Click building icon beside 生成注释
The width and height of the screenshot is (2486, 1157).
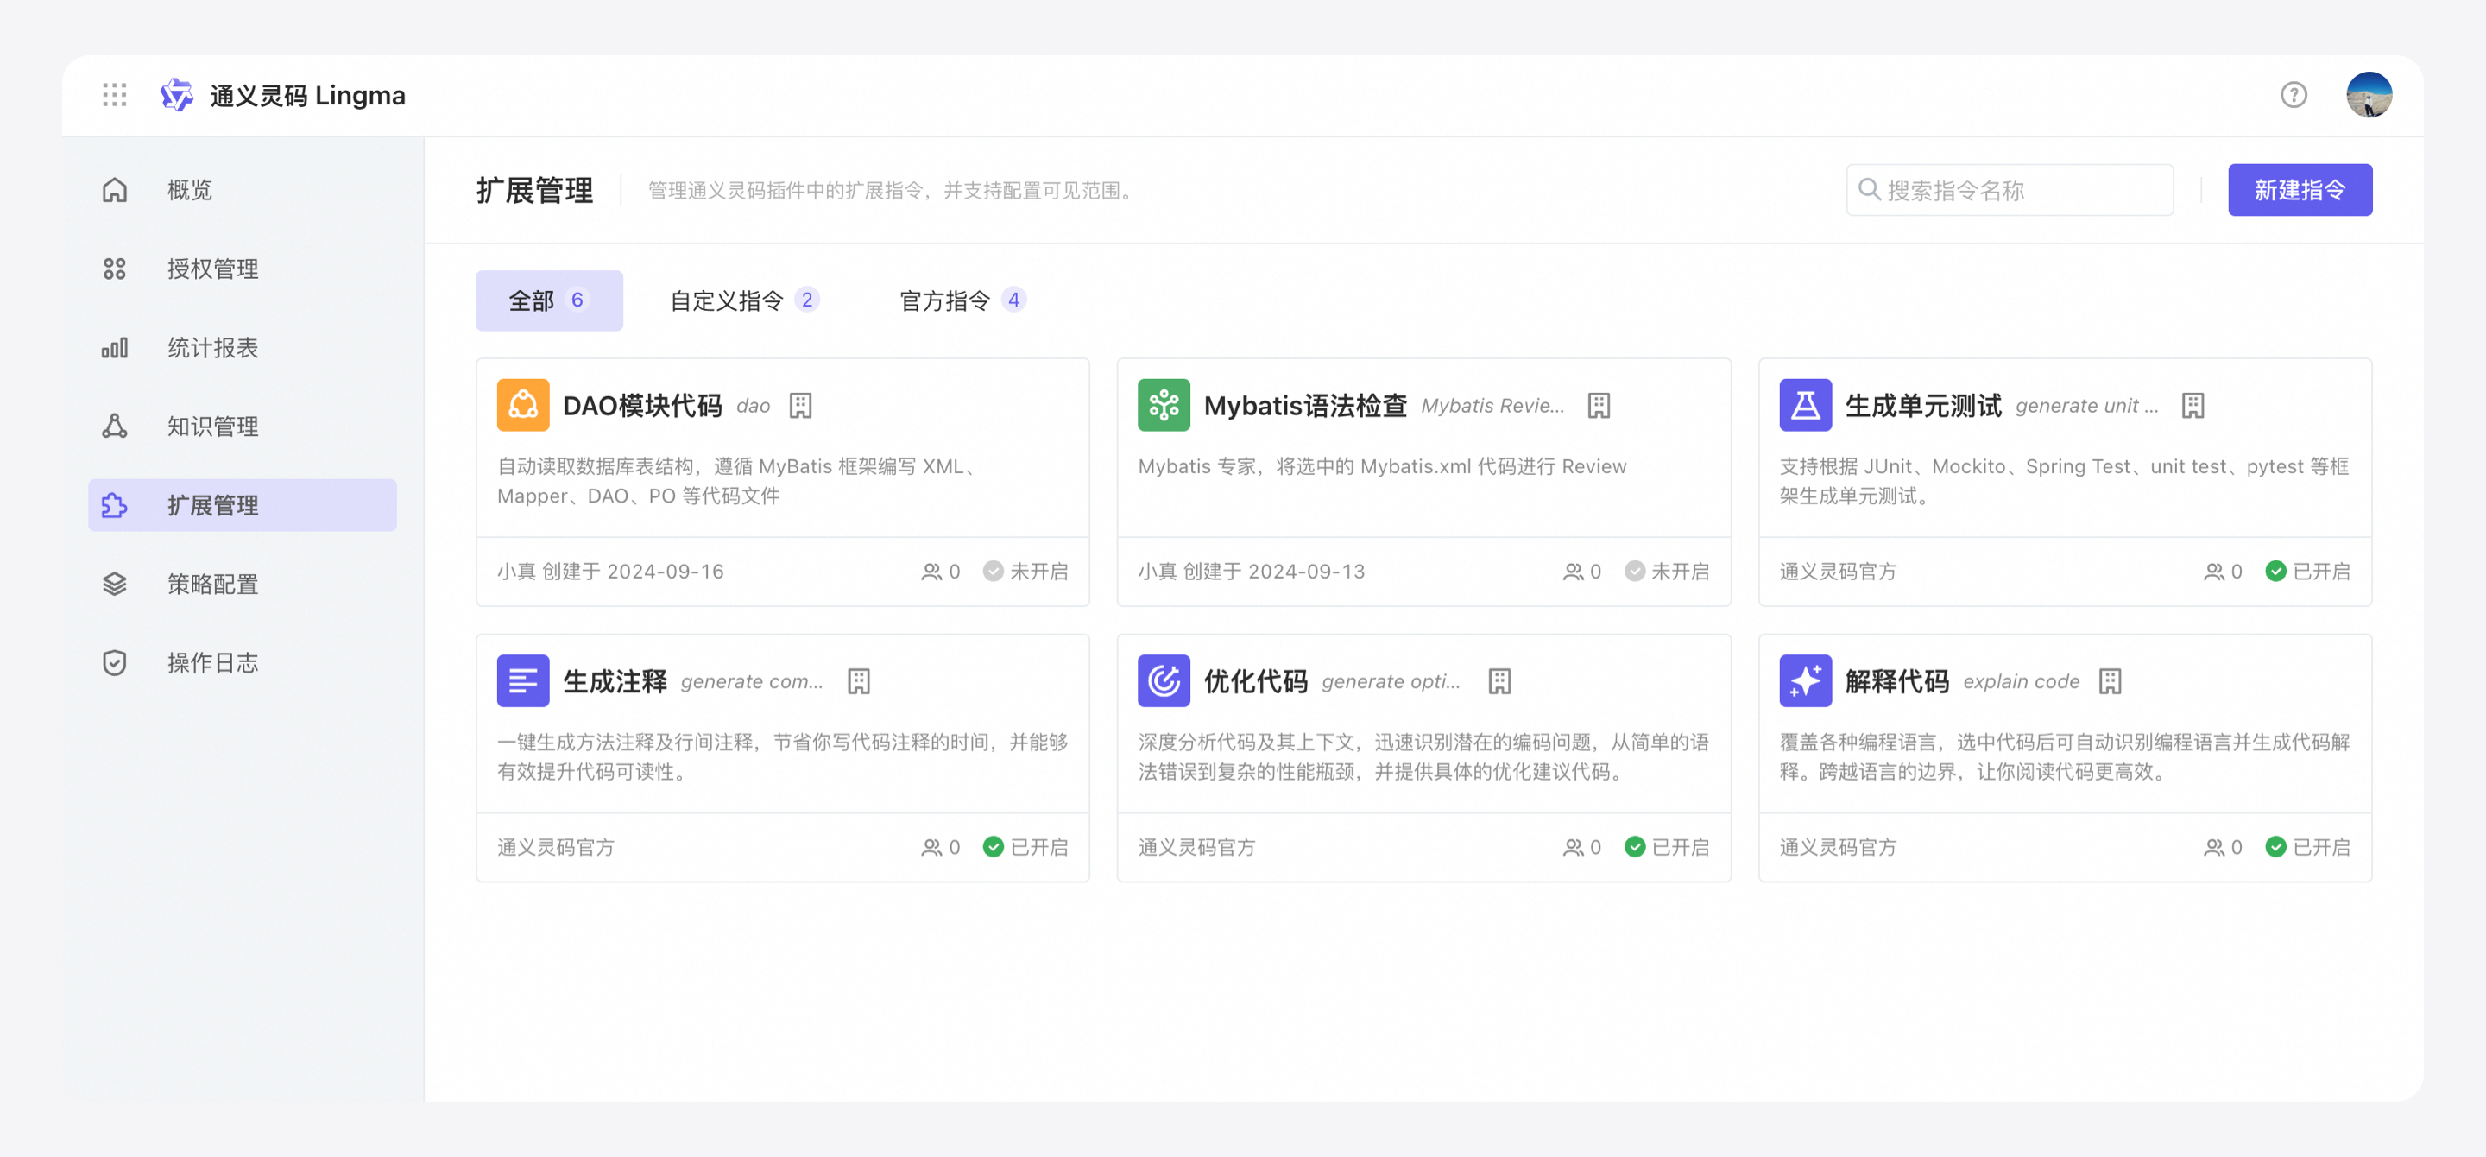(858, 681)
